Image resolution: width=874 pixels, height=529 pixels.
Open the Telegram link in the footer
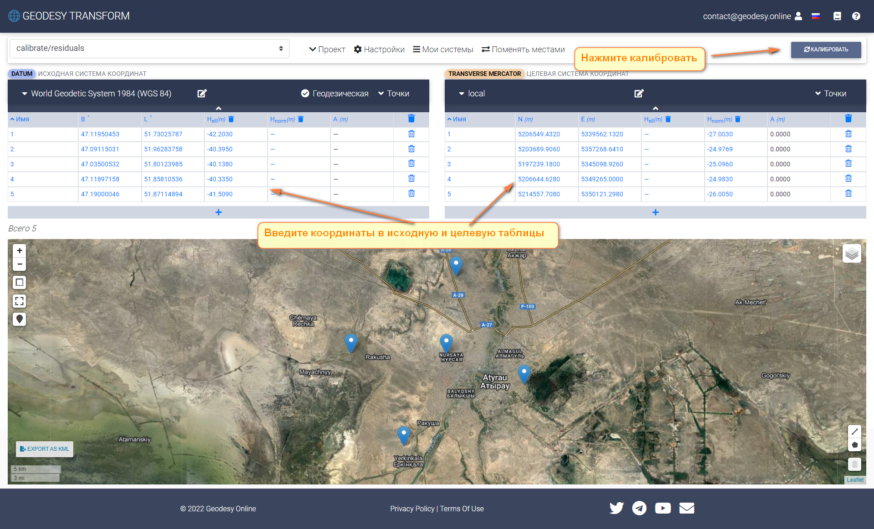click(639, 508)
